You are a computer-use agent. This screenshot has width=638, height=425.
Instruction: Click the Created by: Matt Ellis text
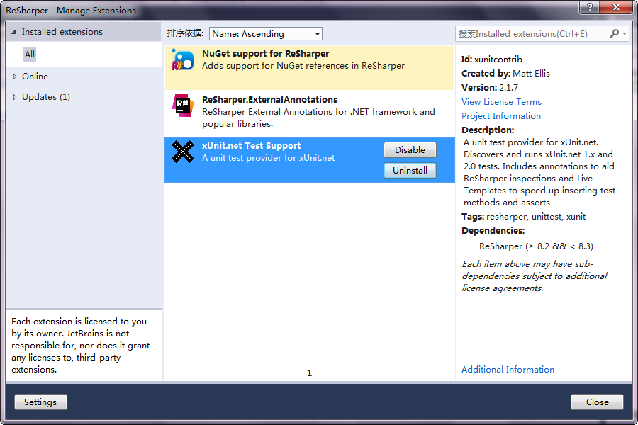coord(505,74)
